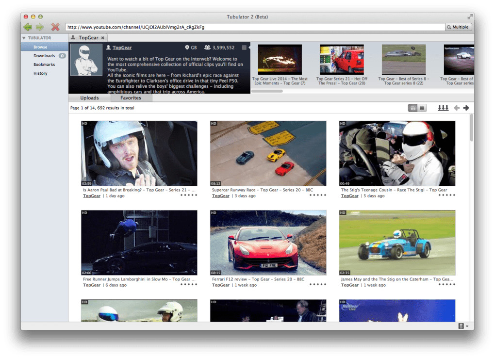Click TopGear link under Supercar Runway Race
This screenshot has height=359, width=495.
221,196
